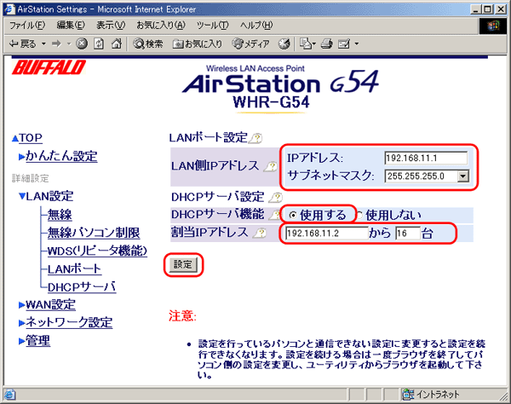The width and height of the screenshot is (511, 404).
Task: Open the お気に入り(A) menu
Action: pos(161,25)
